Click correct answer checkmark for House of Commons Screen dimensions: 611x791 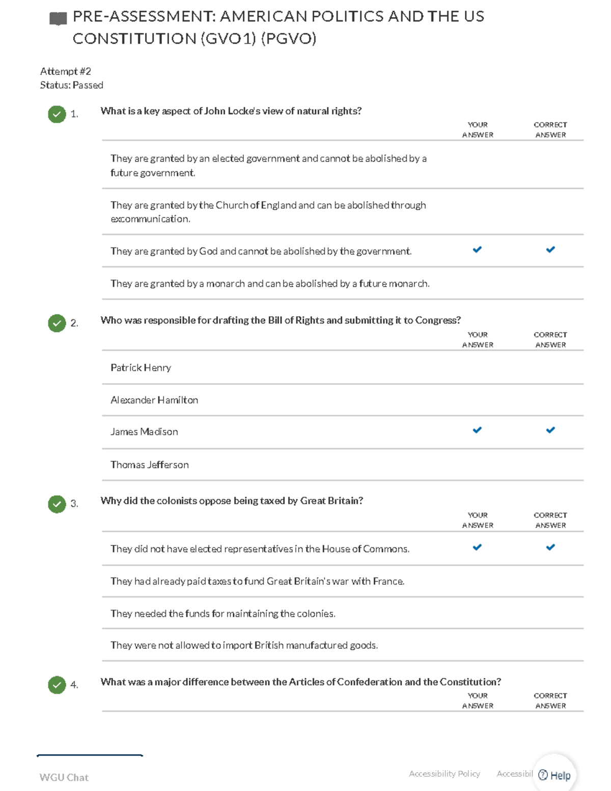pos(550,548)
